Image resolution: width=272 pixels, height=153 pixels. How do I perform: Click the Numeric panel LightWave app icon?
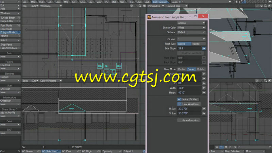149,17
